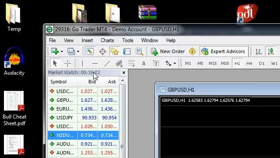The height and width of the screenshot is (158, 280).
Task: Click the GBPUSD,H1 chart window title
Action: point(181,90)
